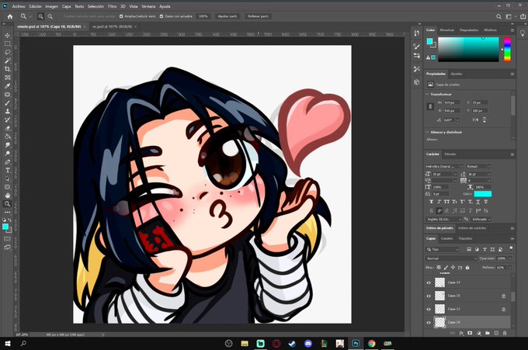Open the Opacidad dropdown arrow
Image resolution: width=528 pixels, height=350 pixels.
click(x=510, y=258)
